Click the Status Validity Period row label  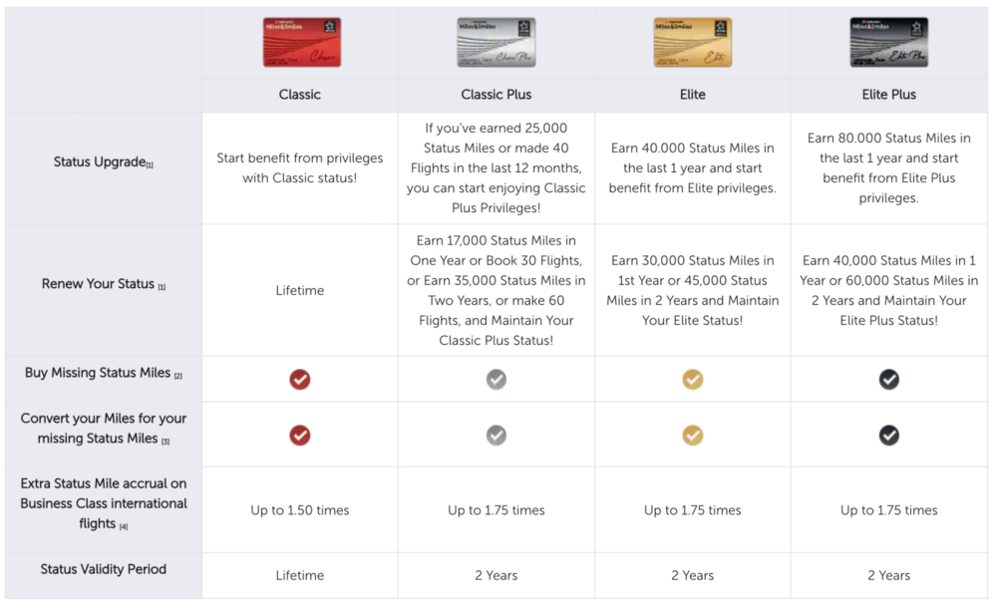(x=103, y=569)
